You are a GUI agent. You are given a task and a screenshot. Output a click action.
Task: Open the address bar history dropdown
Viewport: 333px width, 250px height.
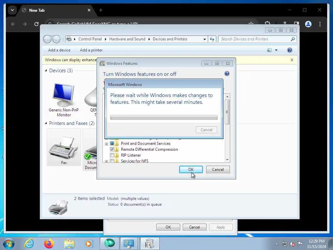coord(205,39)
